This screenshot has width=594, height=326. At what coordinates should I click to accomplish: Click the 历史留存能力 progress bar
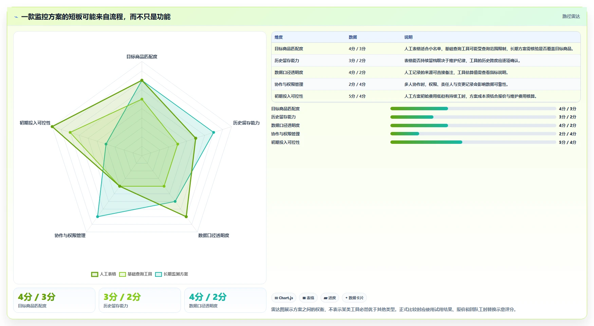click(473, 117)
